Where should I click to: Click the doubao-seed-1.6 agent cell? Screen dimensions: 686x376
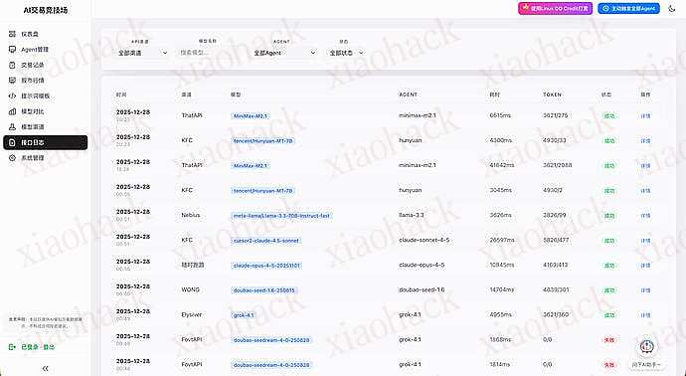pyautogui.click(x=422, y=289)
